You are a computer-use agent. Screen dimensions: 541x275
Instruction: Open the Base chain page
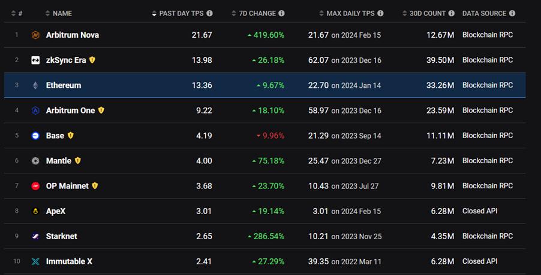(x=55, y=136)
